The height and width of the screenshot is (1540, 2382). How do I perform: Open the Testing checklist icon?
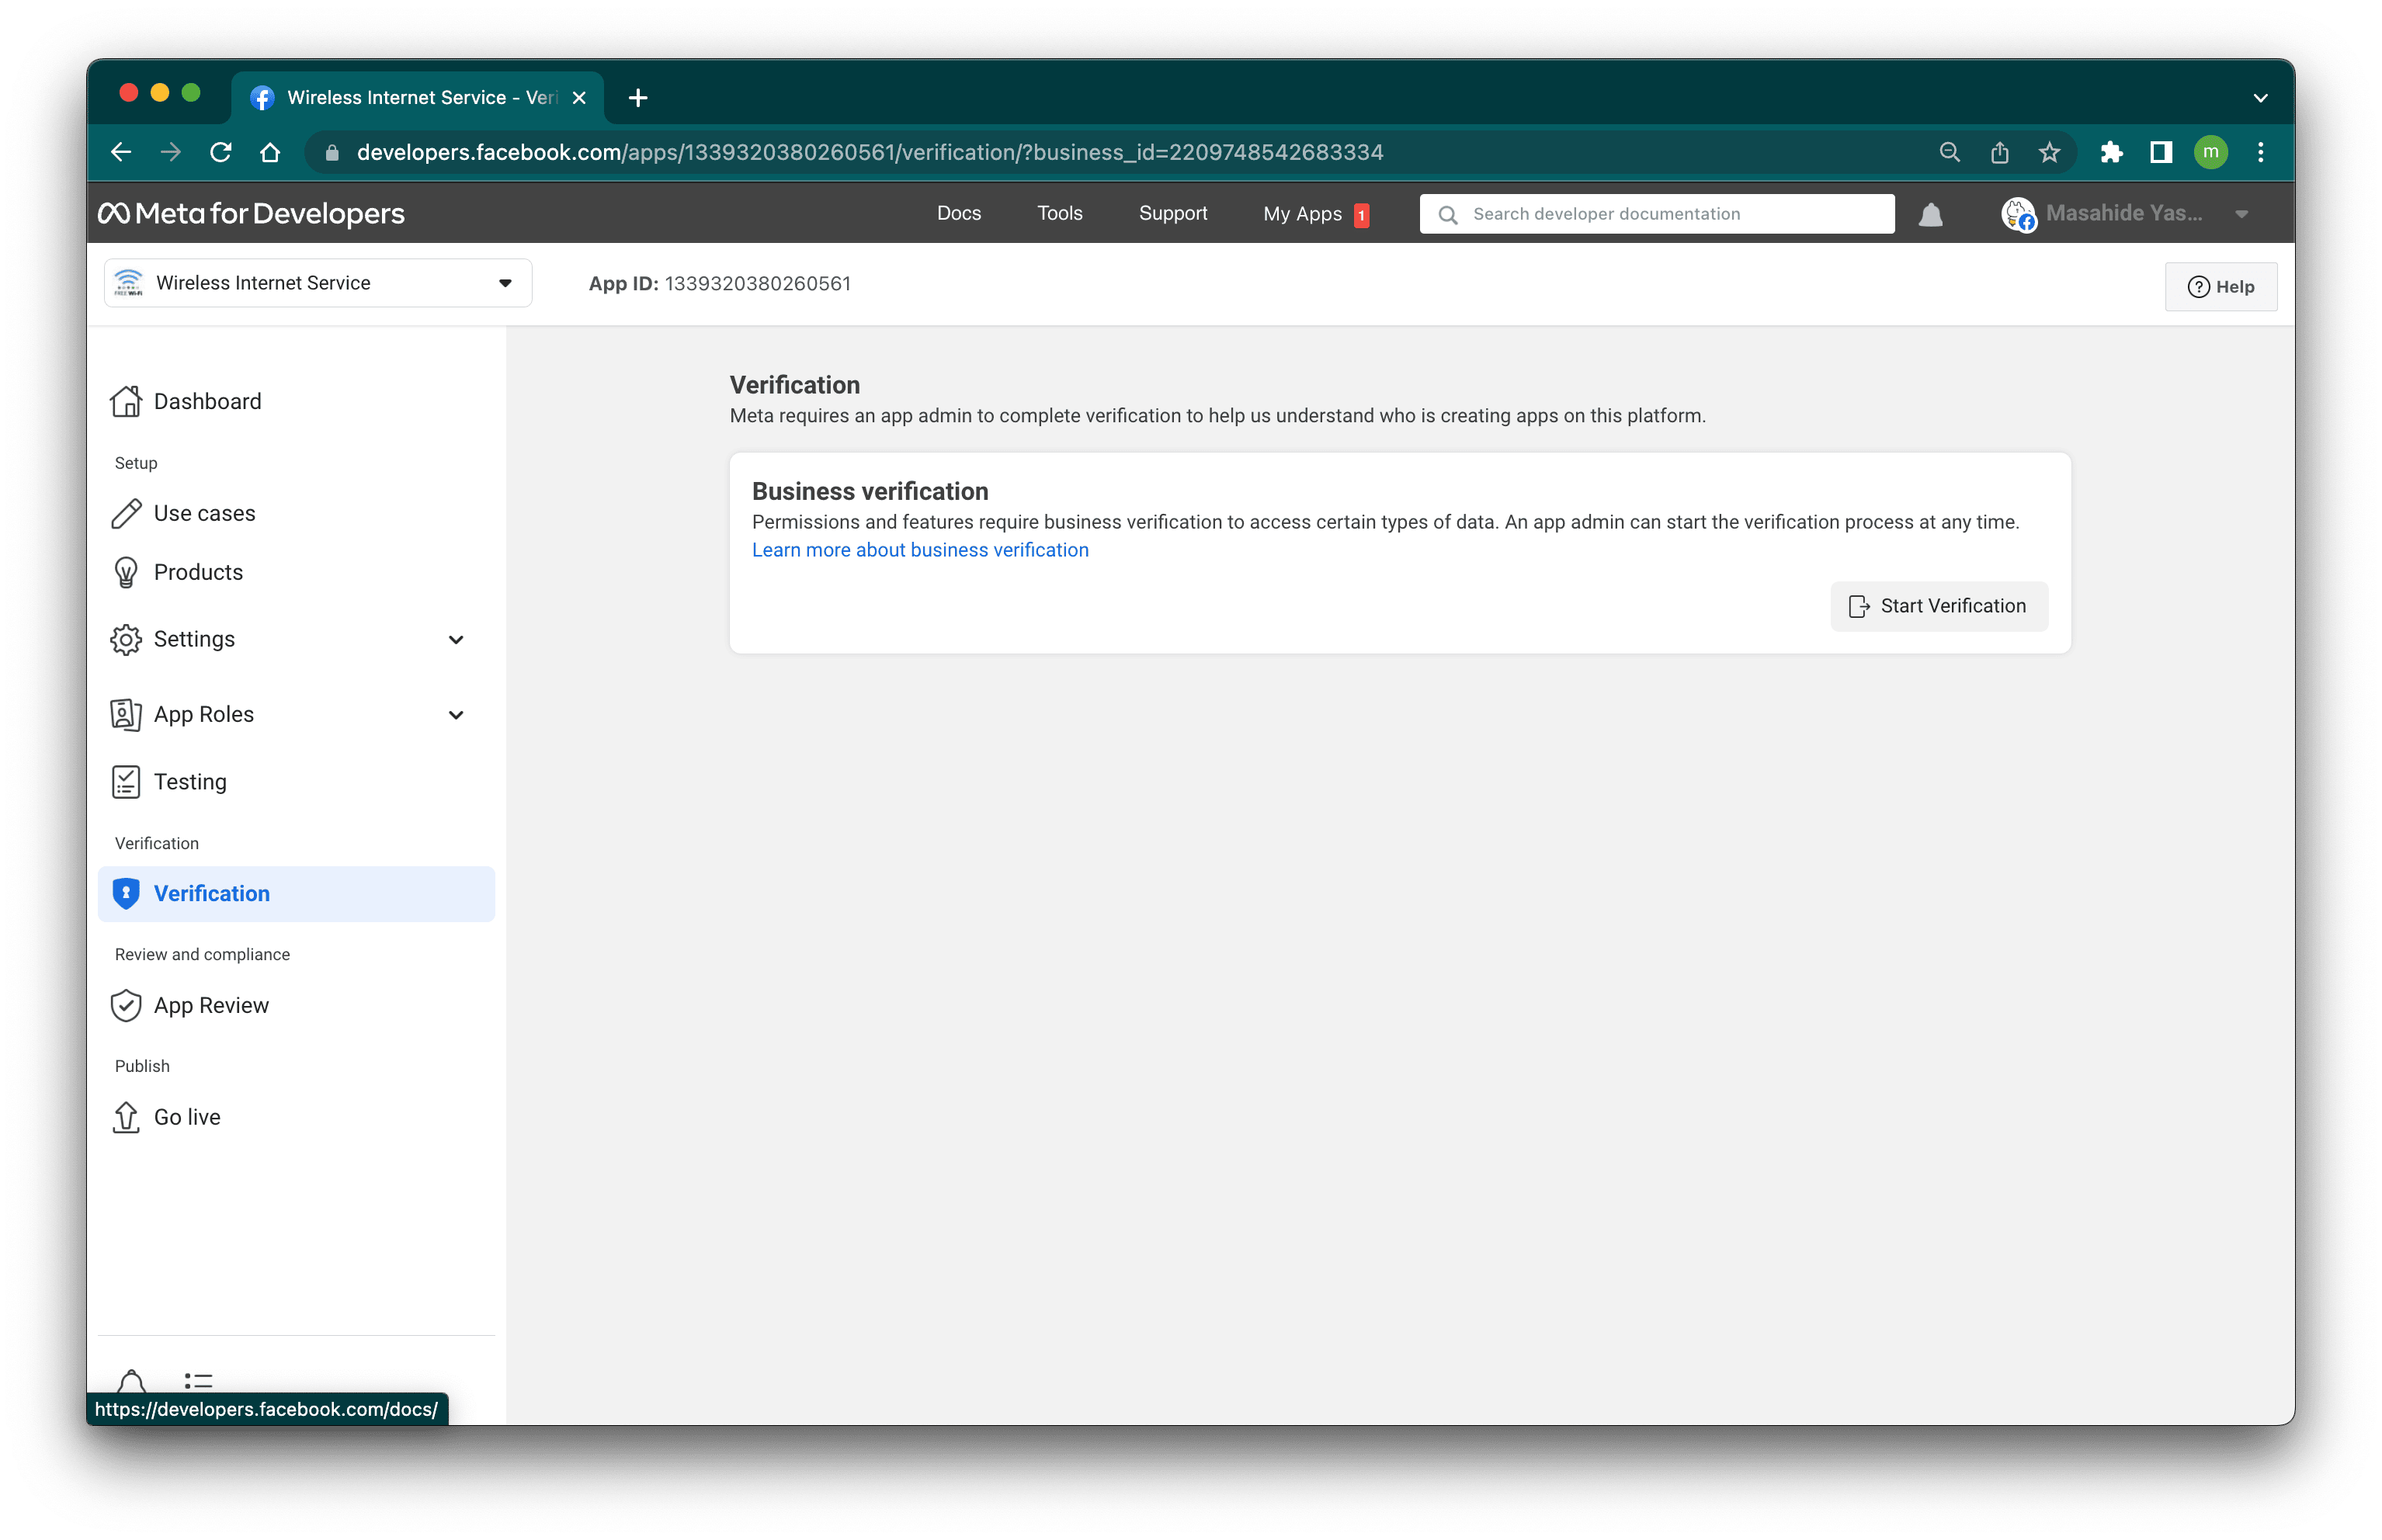point(126,782)
